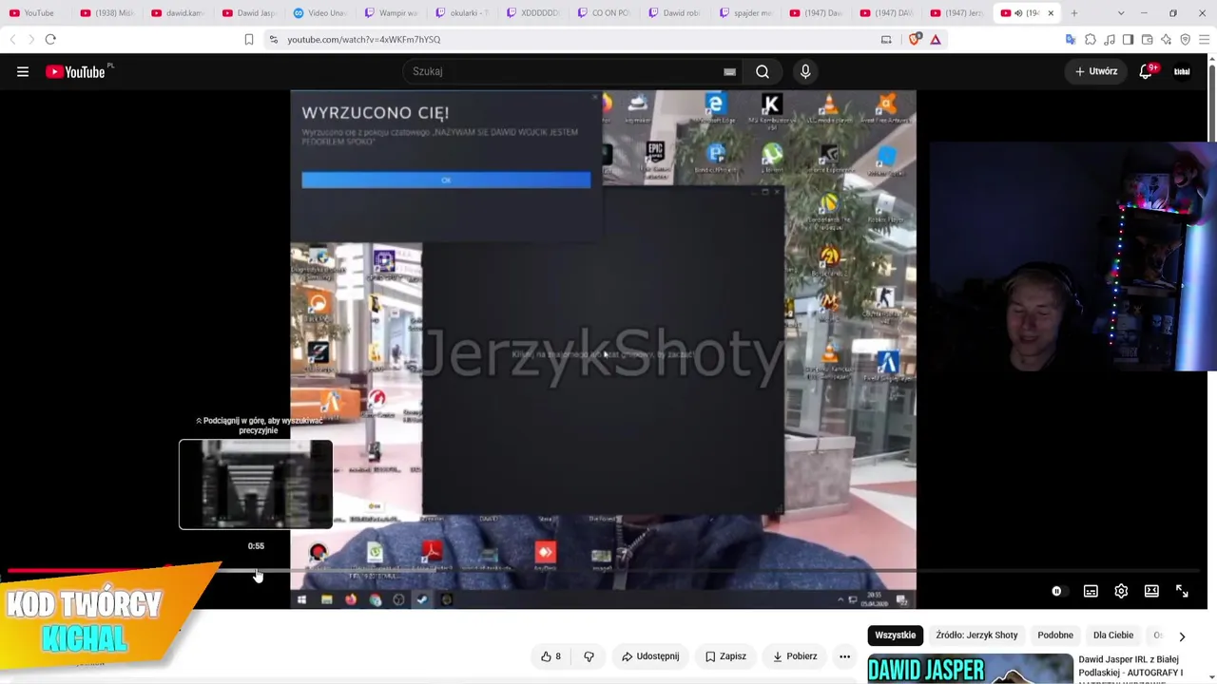Image resolution: width=1217 pixels, height=684 pixels.
Task: Switch to the XDDDDDD Twitch tab
Action: click(x=534, y=13)
